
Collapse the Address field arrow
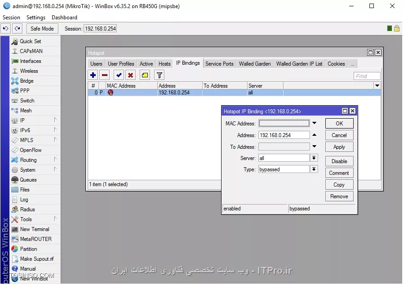click(x=314, y=135)
